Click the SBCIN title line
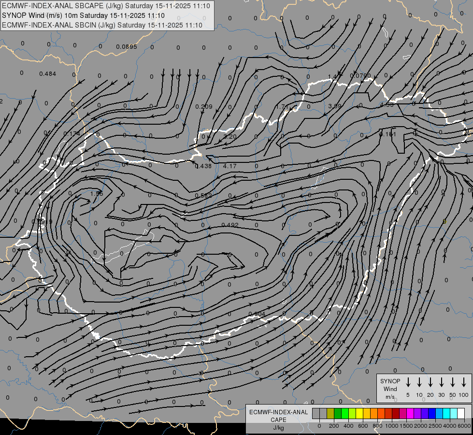This screenshot has width=473, height=435. coord(102,25)
